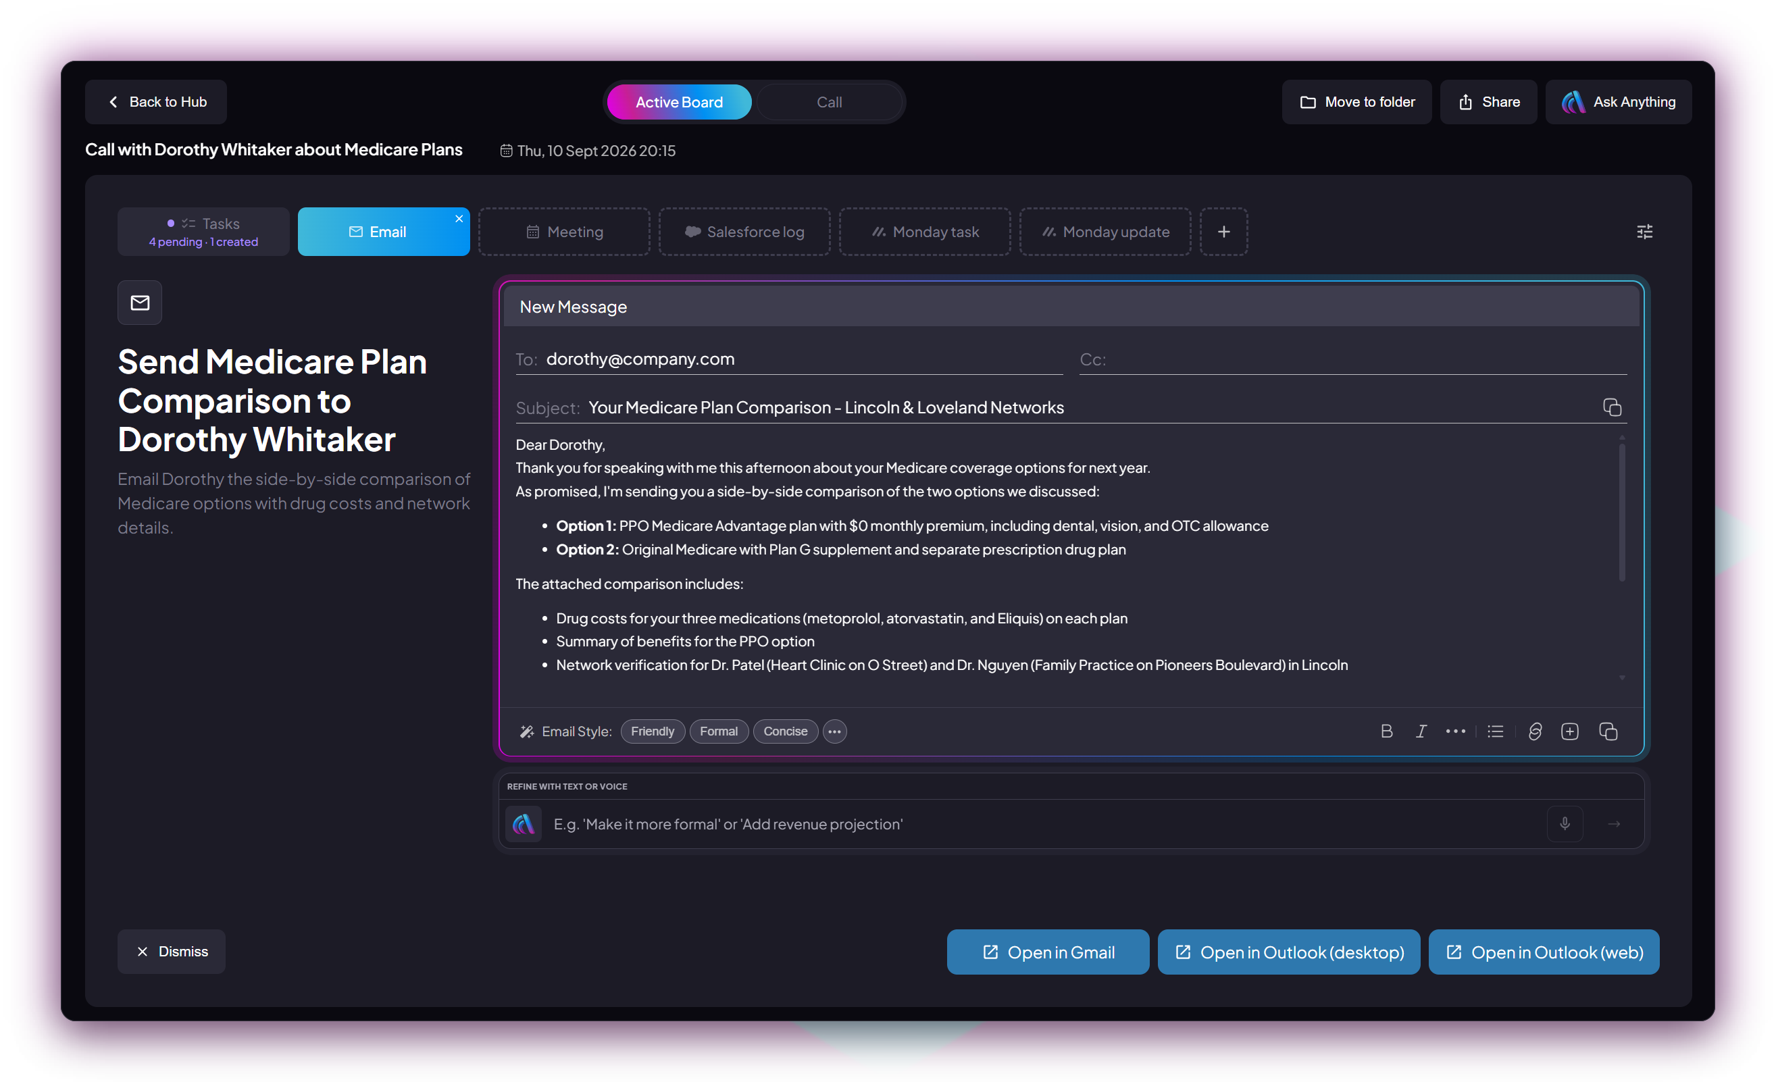The height and width of the screenshot is (1082, 1776).
Task: Apply the Concise email style
Action: pyautogui.click(x=785, y=731)
